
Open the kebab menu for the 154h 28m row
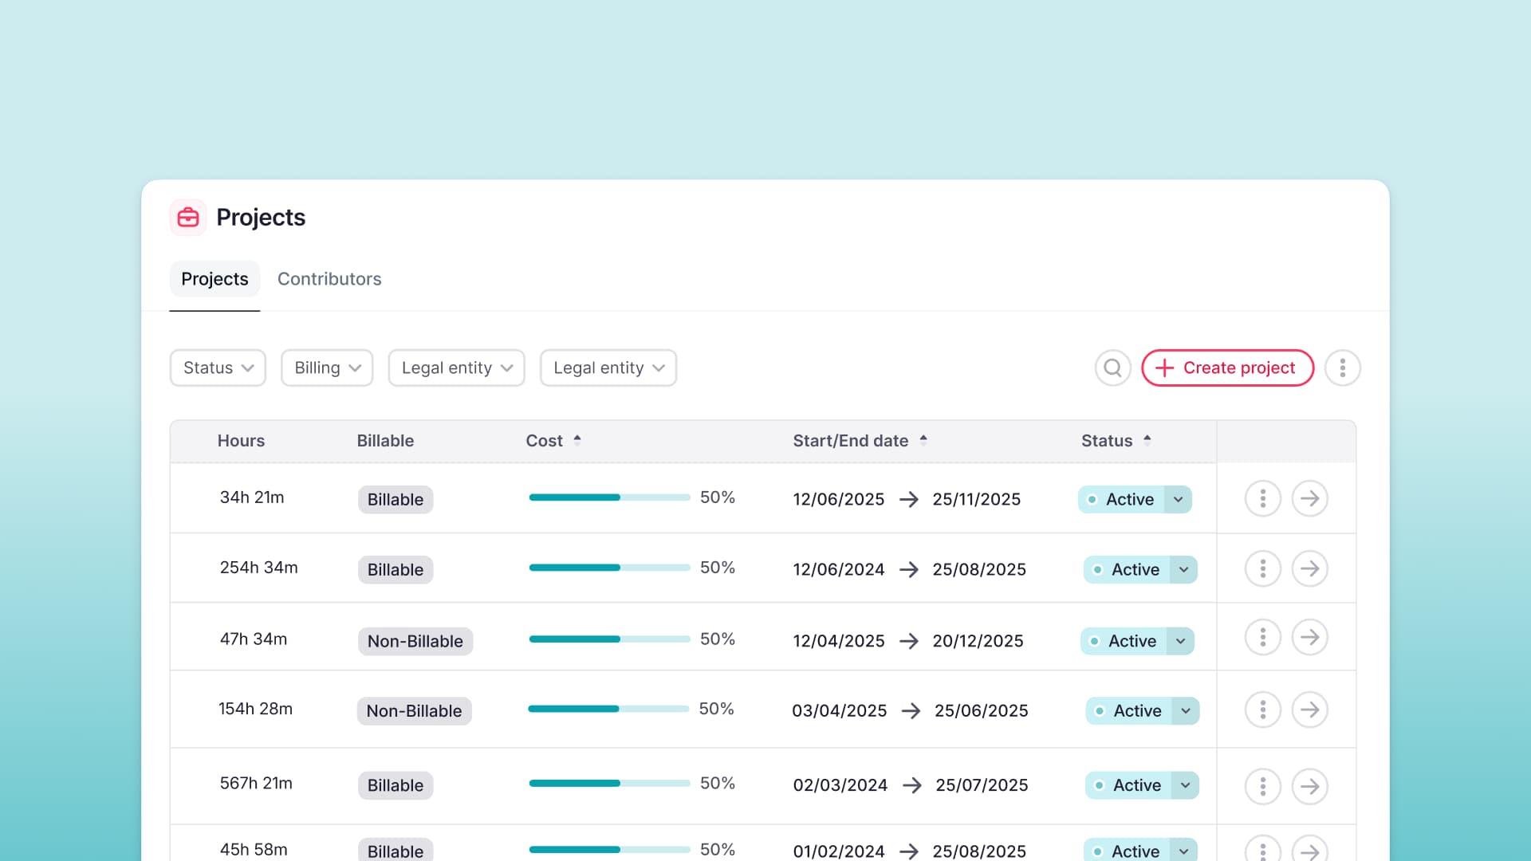coord(1262,710)
